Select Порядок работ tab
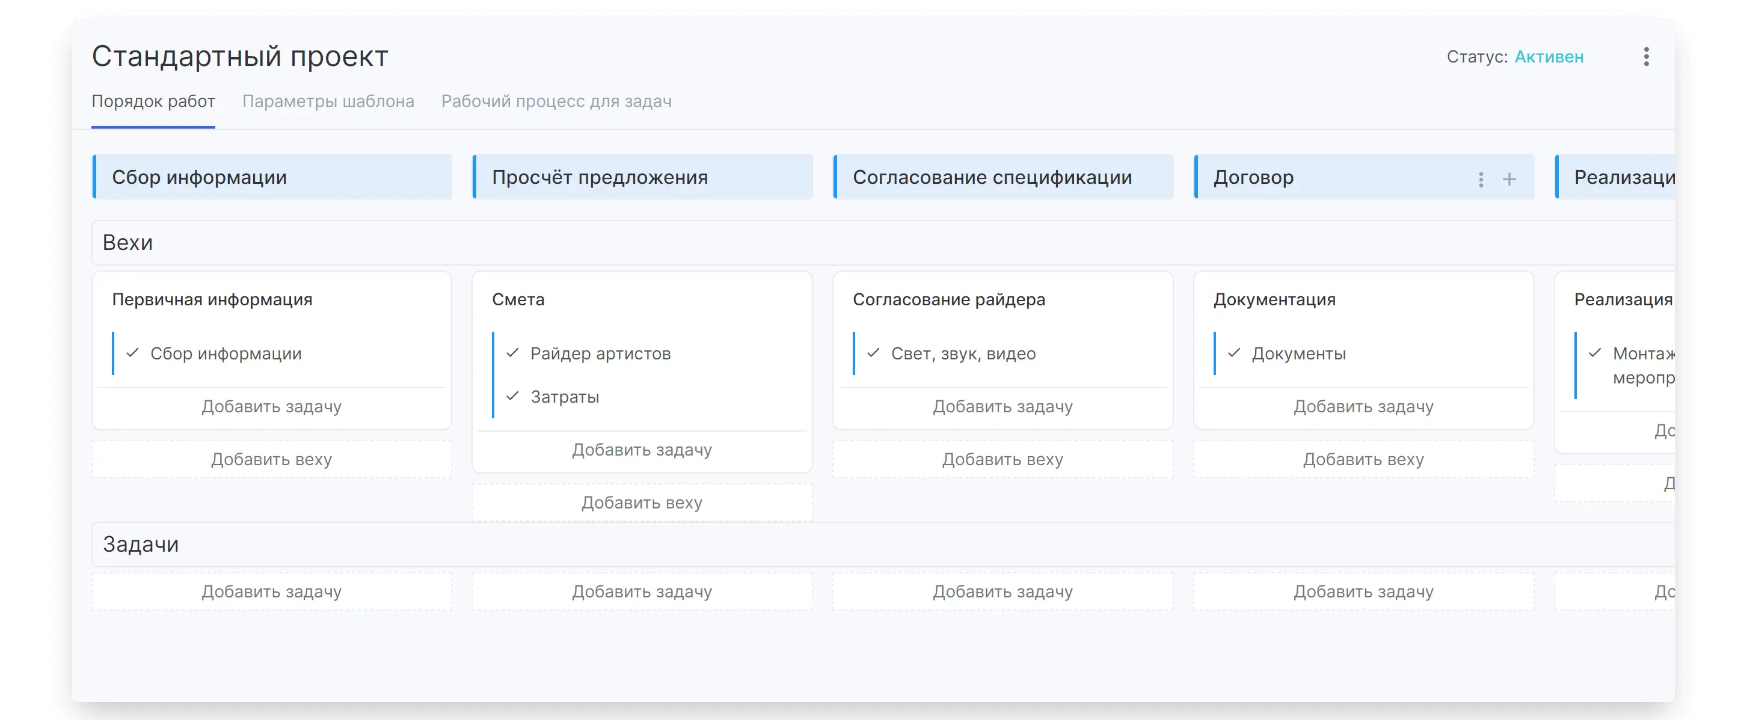Image resolution: width=1747 pixels, height=720 pixels. pos(153,102)
